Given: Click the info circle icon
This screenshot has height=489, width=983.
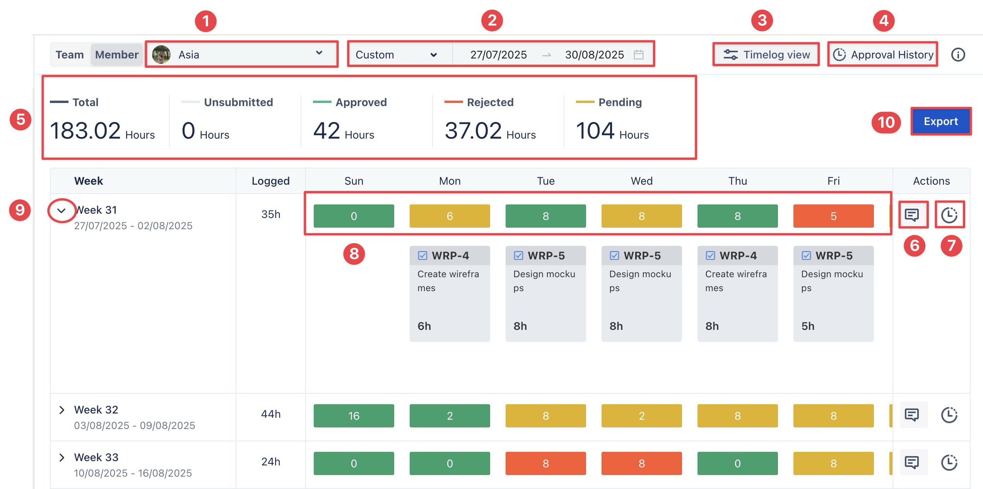Looking at the screenshot, I should (958, 55).
